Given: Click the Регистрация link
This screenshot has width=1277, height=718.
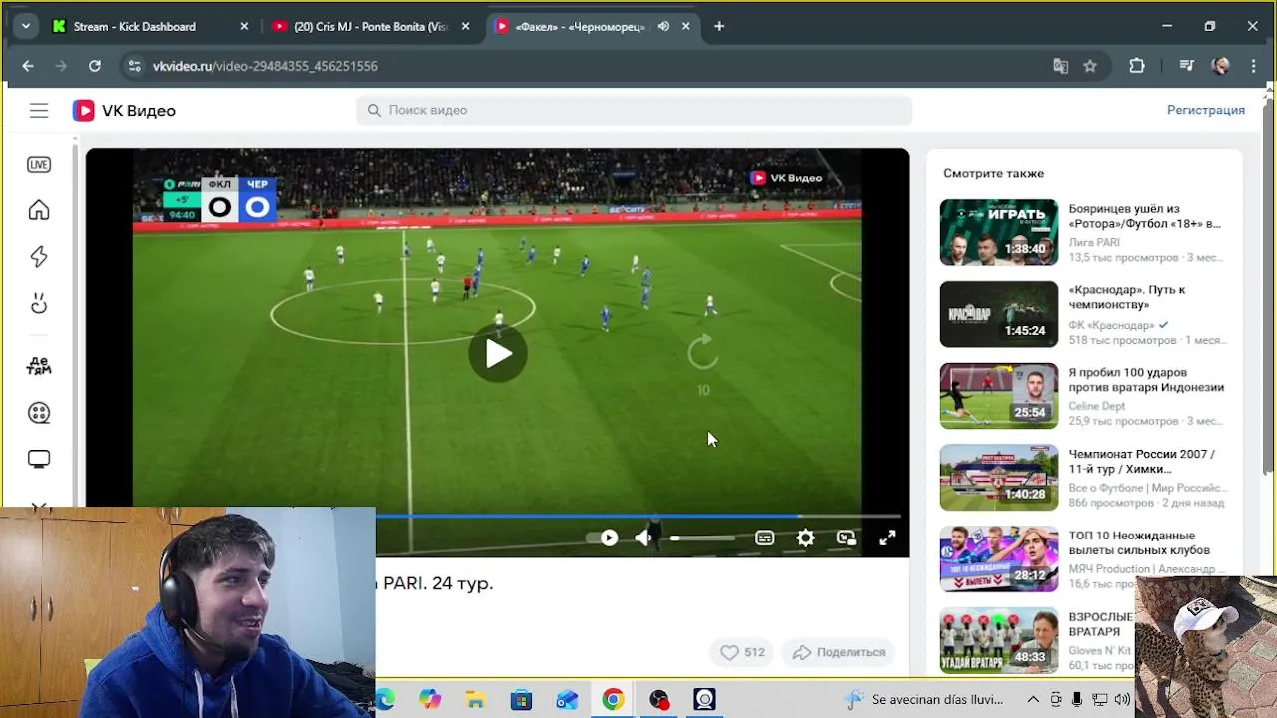Looking at the screenshot, I should coord(1206,110).
